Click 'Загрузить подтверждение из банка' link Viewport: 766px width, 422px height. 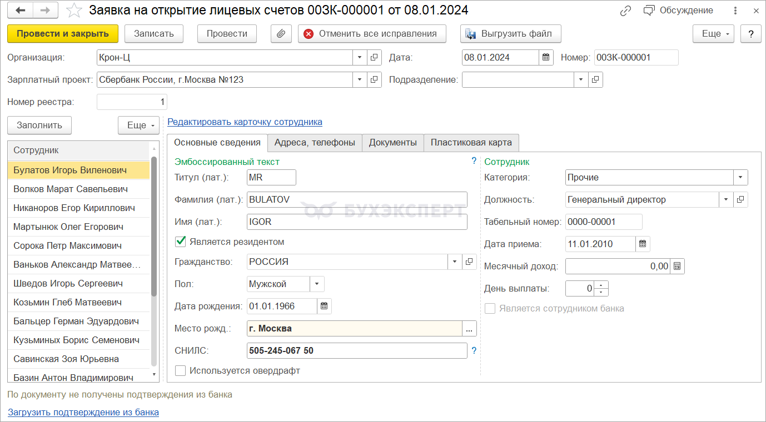[83, 412]
